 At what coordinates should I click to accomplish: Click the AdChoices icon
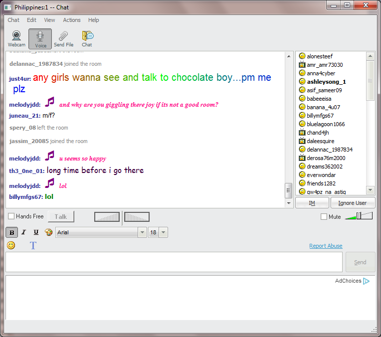pos(366,281)
